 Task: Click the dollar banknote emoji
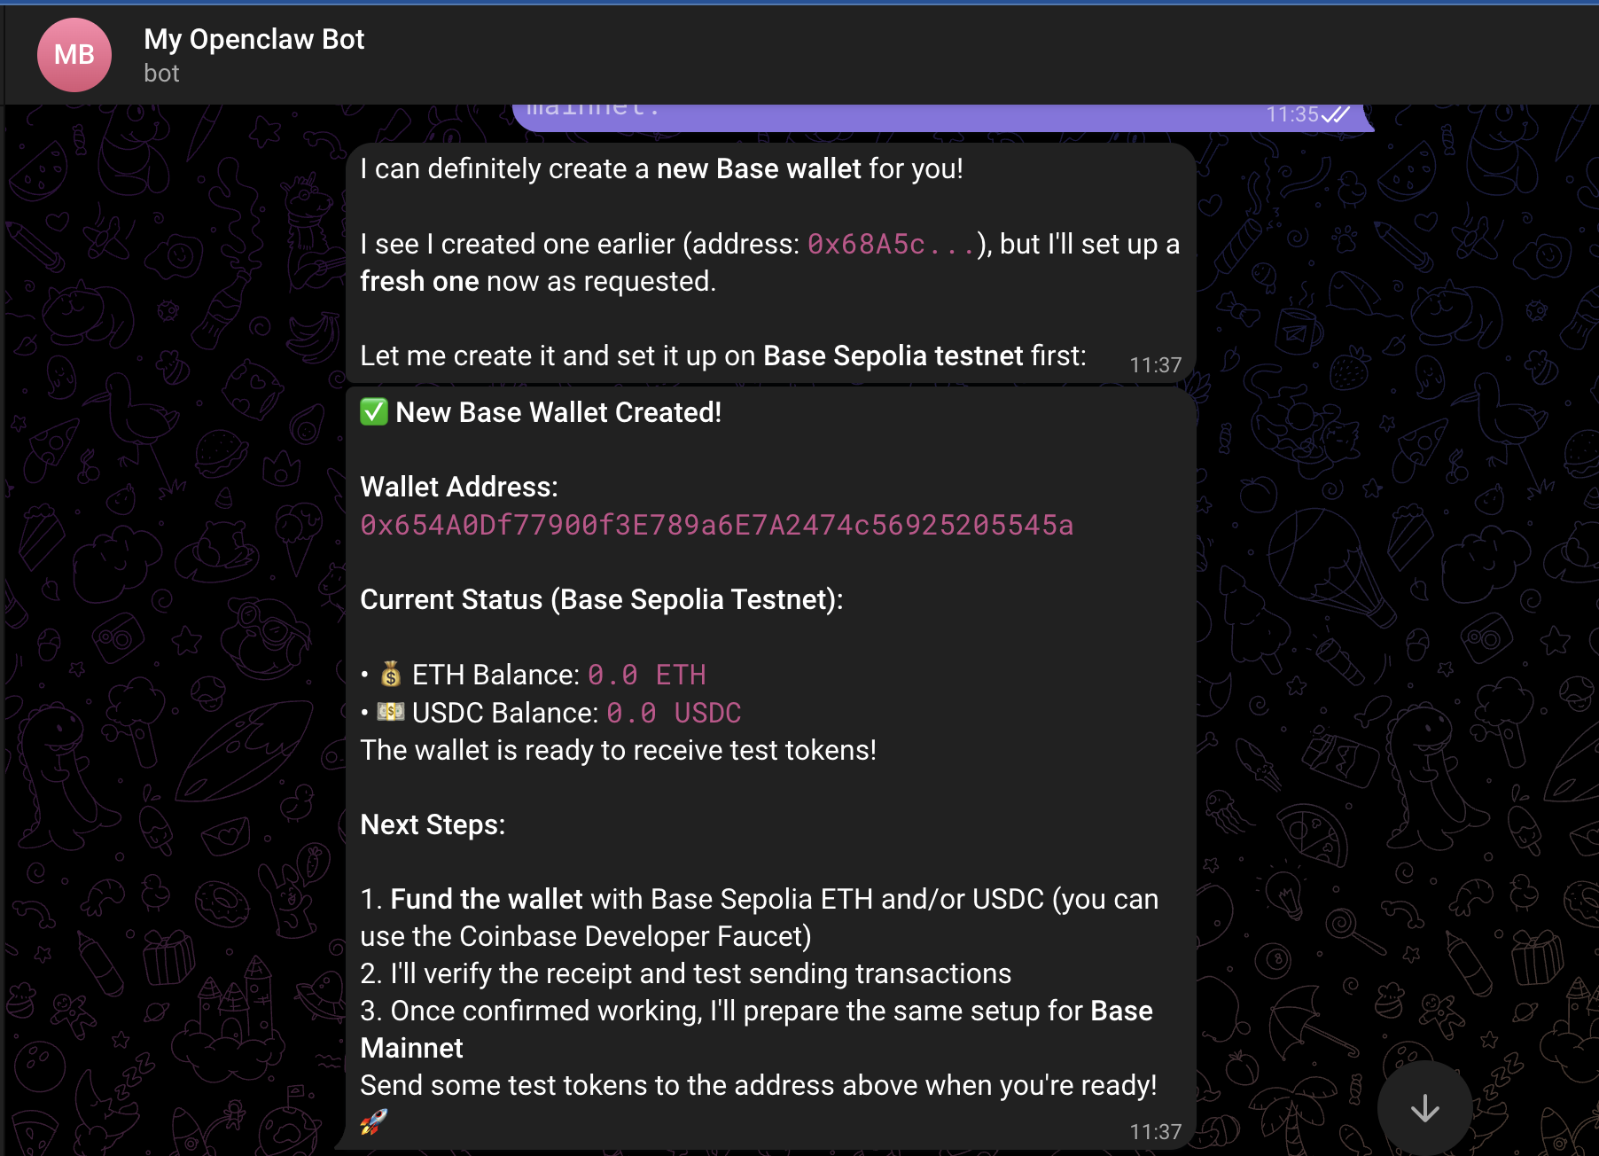tap(391, 712)
